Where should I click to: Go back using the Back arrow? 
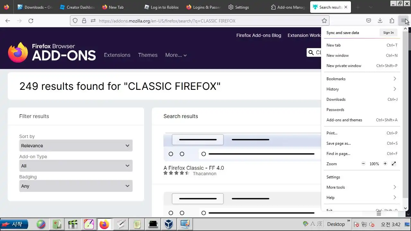tap(8, 21)
